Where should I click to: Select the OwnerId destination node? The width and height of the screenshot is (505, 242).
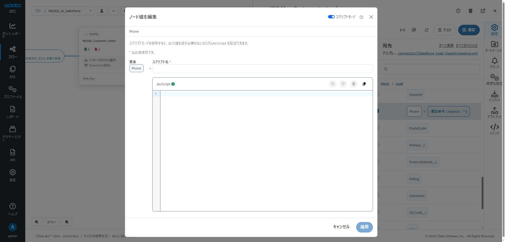tap(416, 95)
